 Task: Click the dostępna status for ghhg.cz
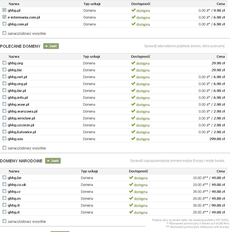click(141, 192)
